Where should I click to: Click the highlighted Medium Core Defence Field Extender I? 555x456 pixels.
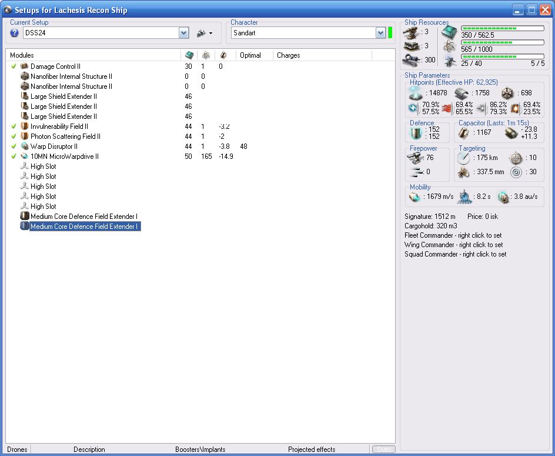click(x=85, y=226)
